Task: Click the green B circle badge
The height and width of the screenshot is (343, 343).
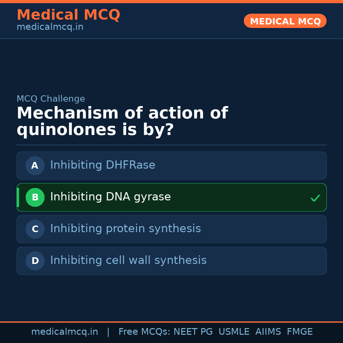Action: tap(35, 197)
